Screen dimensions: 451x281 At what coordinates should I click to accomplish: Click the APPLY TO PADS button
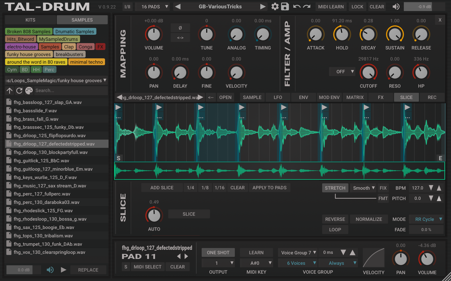(269, 188)
